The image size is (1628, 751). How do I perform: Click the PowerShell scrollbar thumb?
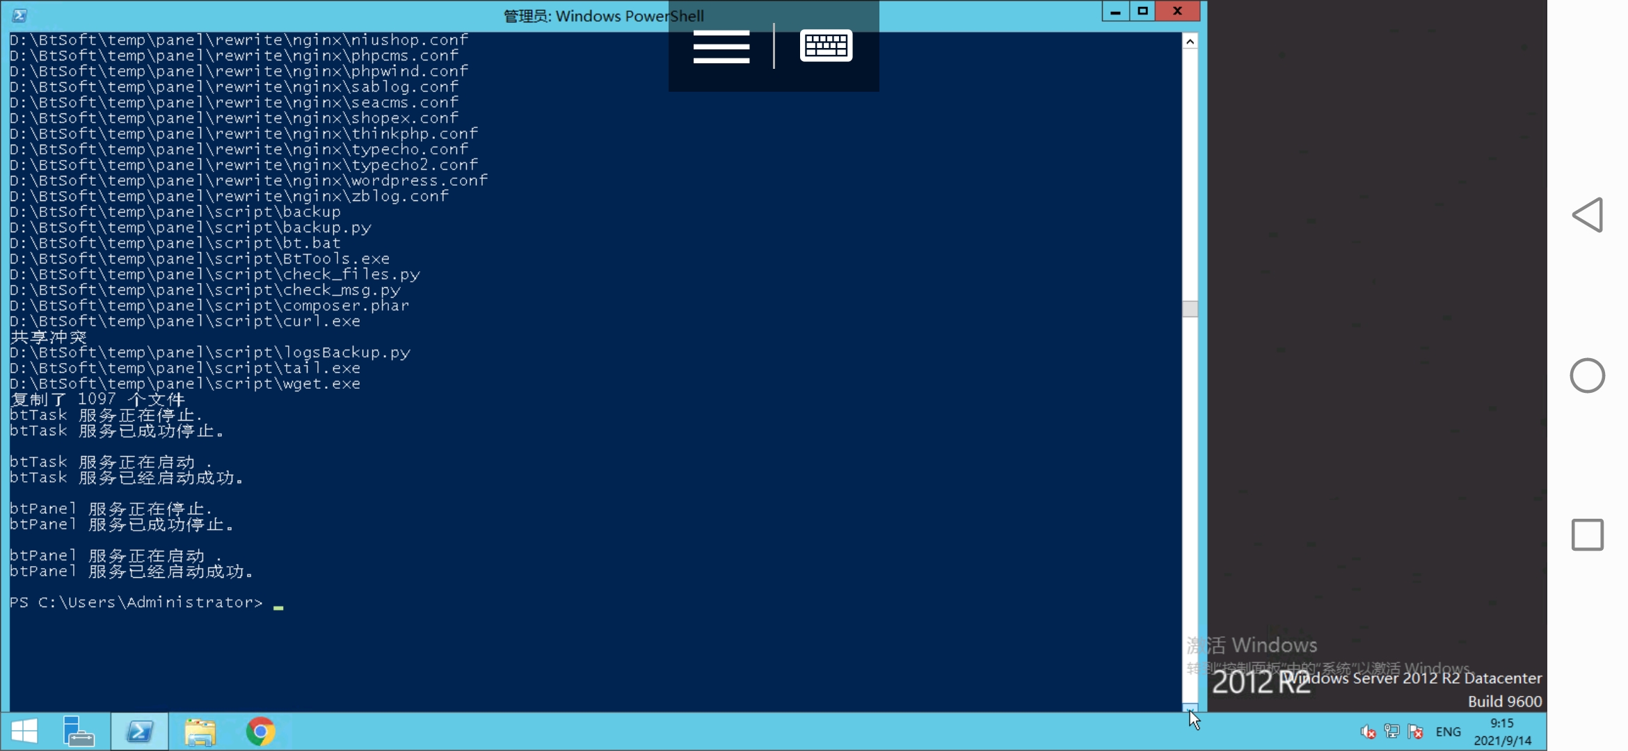point(1190,309)
